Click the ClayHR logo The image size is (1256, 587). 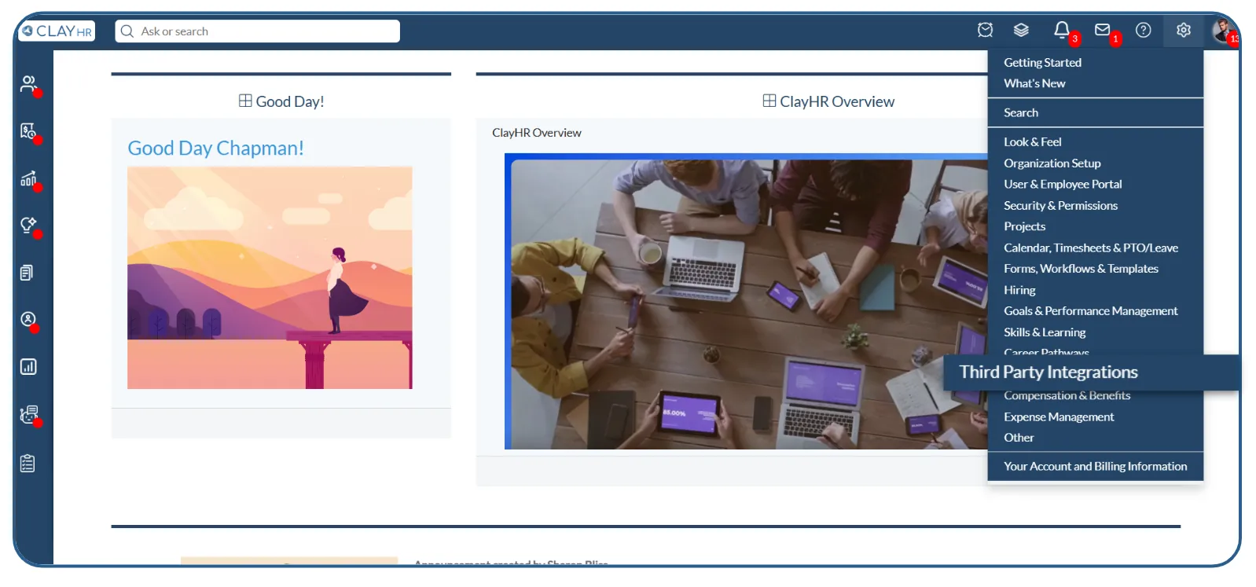point(57,31)
